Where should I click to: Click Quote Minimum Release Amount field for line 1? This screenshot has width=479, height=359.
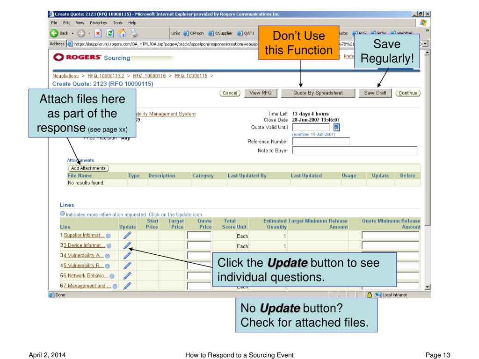tap(391, 236)
